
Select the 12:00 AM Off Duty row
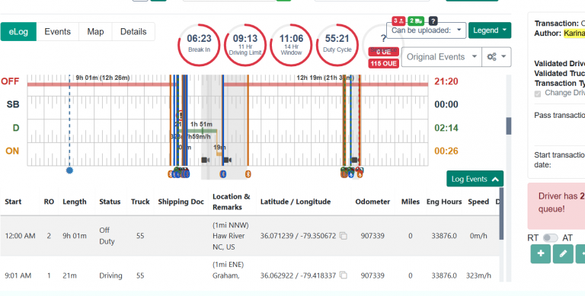pos(250,236)
